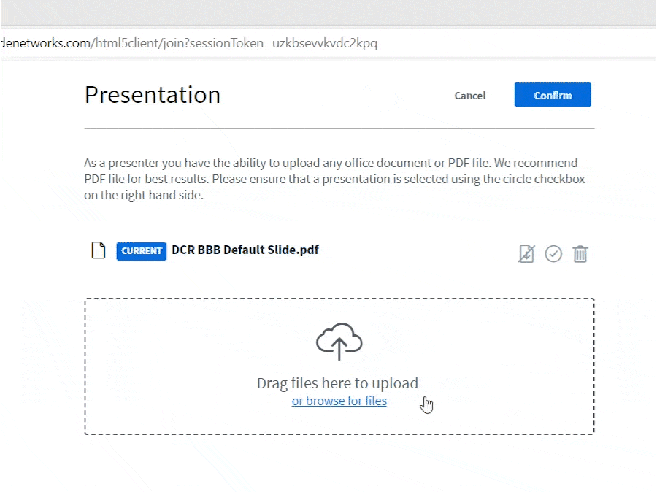This screenshot has height=492, width=657.
Task: Click the gray browser bar above the address field
Action: [x=328, y=13]
